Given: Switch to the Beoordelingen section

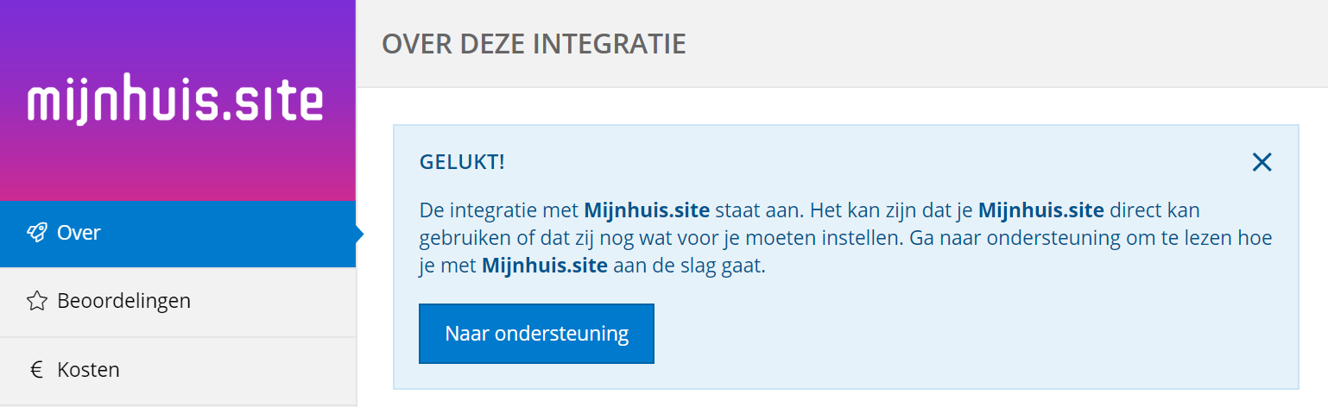Looking at the screenshot, I should coord(123,301).
